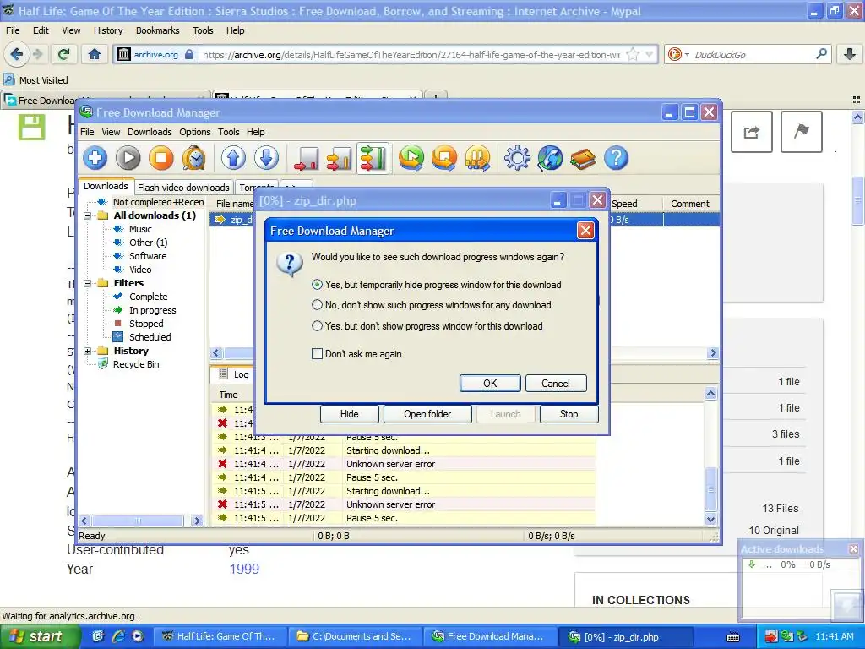The width and height of the screenshot is (865, 649).
Task: Click the Most Visited bookmarks item
Action: pyautogui.click(x=36, y=80)
